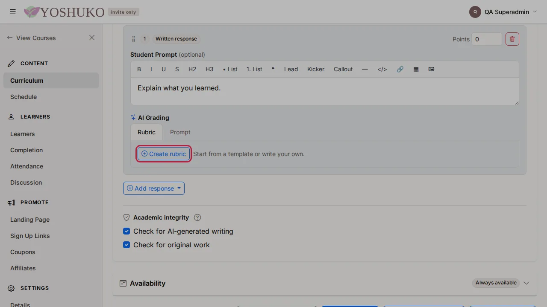The width and height of the screenshot is (547, 307).
Task: Apply the Kicker text style
Action: click(316, 69)
